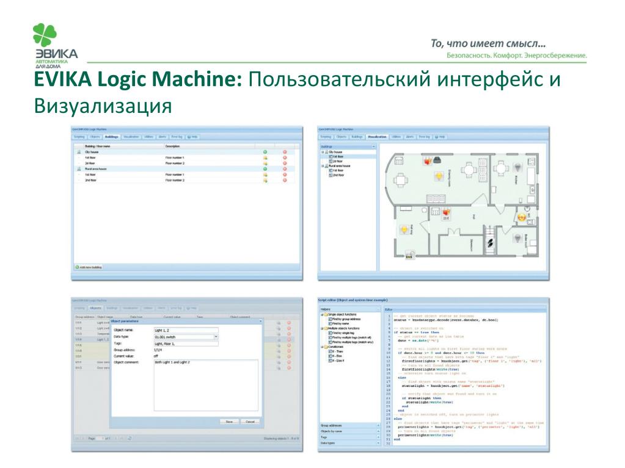Delete the Rural area house building
This screenshot has width=625, height=468.
[x=285, y=169]
